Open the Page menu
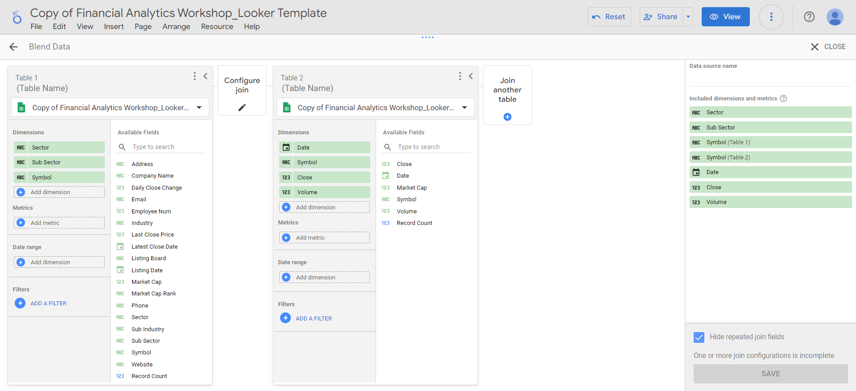The height and width of the screenshot is (391, 856). 143,27
